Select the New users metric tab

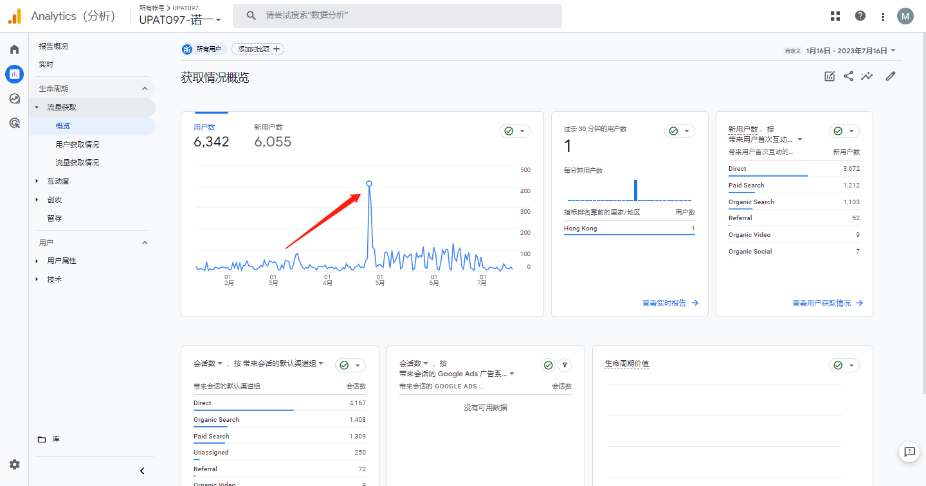[x=273, y=136]
